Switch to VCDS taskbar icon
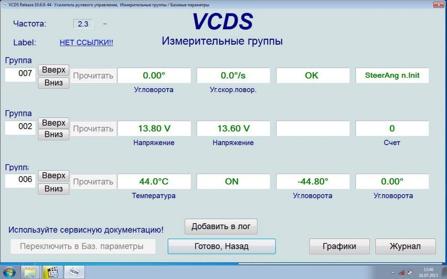 coord(74,272)
